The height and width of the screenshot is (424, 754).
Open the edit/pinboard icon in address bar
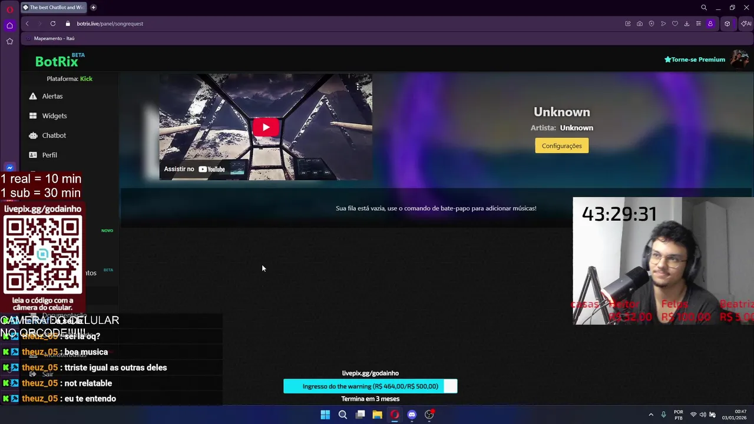point(628,24)
